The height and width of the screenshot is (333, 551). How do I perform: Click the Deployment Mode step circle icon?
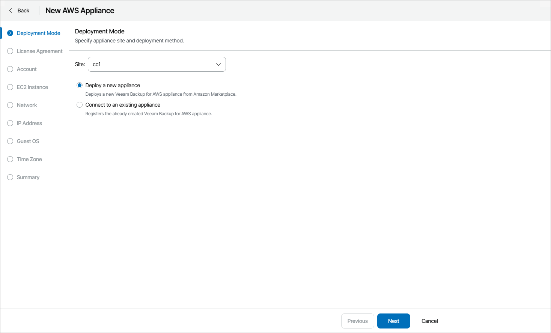click(x=10, y=33)
